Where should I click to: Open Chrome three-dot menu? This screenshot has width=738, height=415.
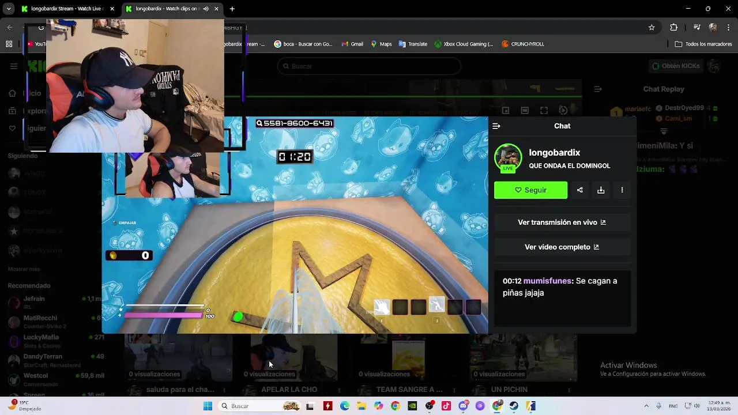click(728, 27)
